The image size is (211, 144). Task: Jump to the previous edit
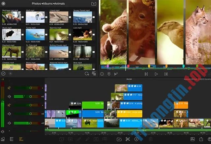(x=146, y=74)
